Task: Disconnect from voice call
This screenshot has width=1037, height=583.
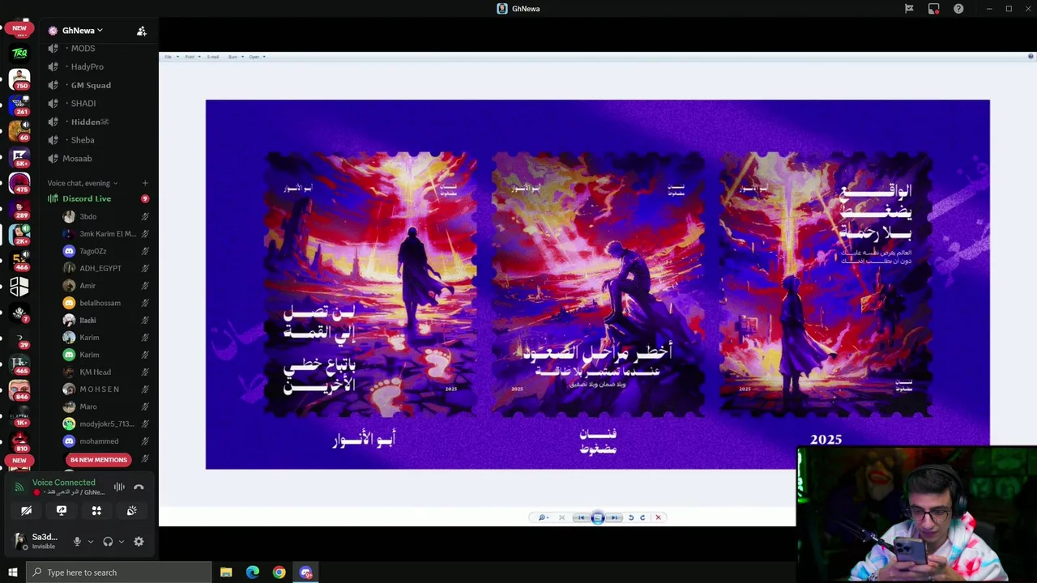Action: pos(139,487)
